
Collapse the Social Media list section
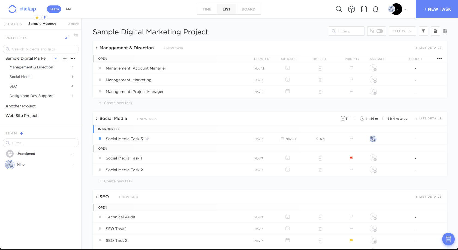tap(97, 119)
